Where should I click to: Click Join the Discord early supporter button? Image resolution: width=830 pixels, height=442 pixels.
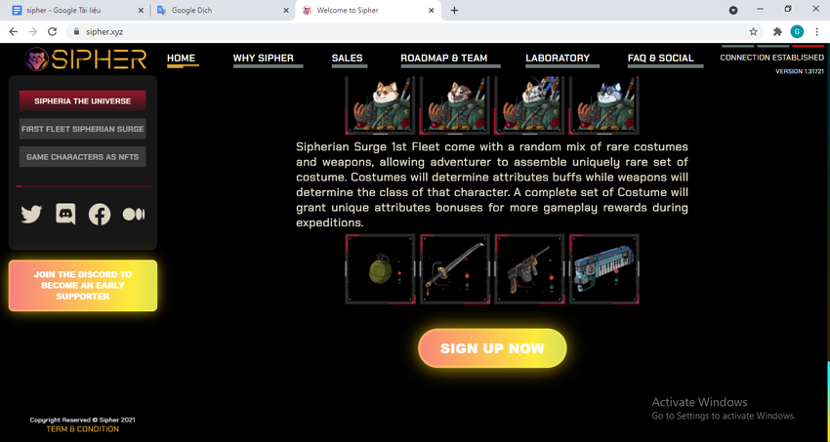point(83,286)
